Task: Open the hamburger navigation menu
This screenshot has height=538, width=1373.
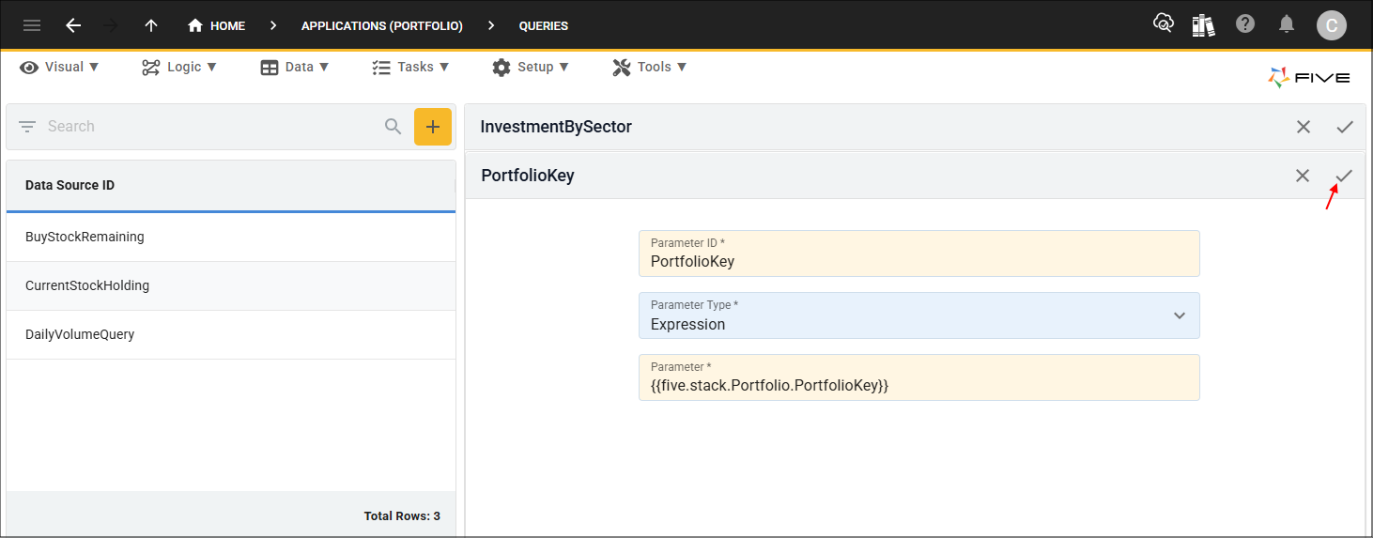Action: click(x=32, y=25)
